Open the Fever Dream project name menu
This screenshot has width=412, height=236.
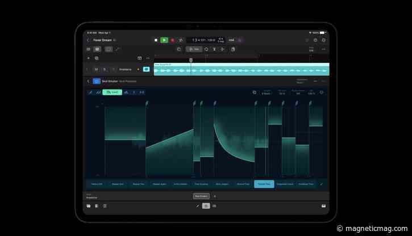point(105,40)
